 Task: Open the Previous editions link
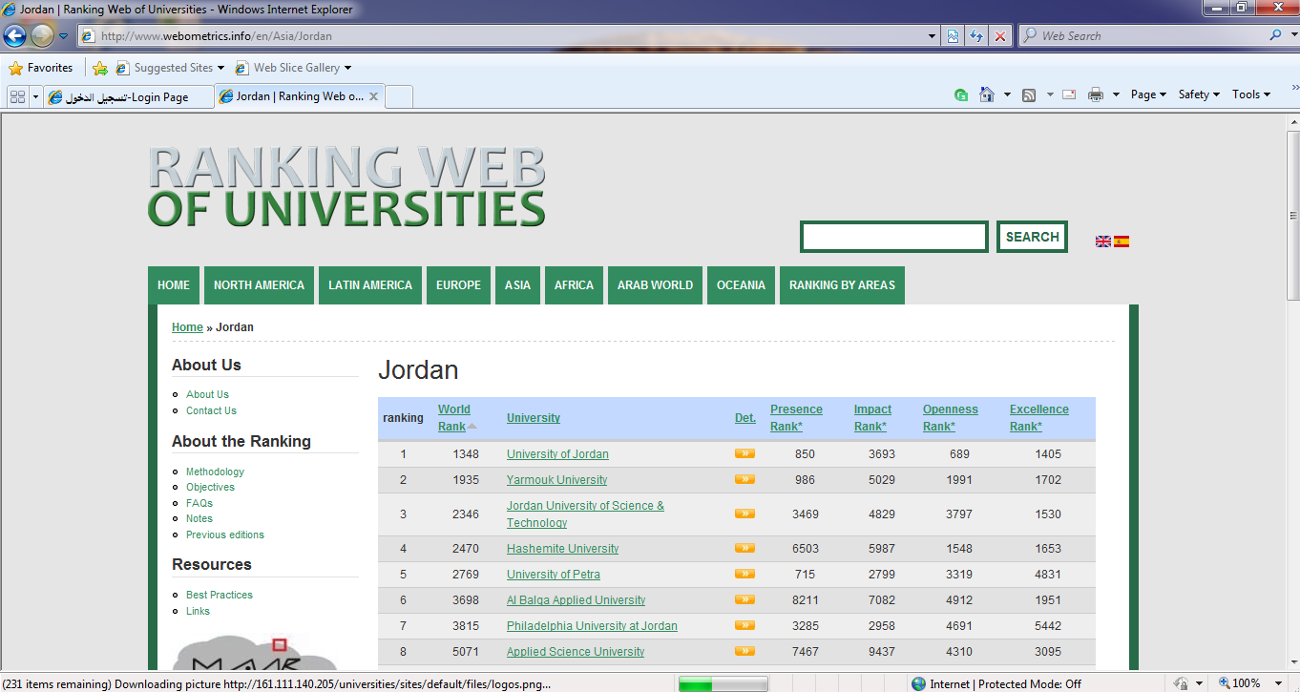click(x=225, y=535)
